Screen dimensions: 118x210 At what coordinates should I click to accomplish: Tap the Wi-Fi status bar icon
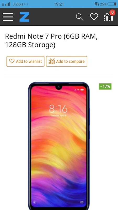pos(96,4)
